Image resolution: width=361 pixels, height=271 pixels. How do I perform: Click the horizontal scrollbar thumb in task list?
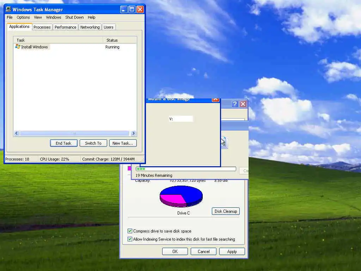click(x=74, y=133)
